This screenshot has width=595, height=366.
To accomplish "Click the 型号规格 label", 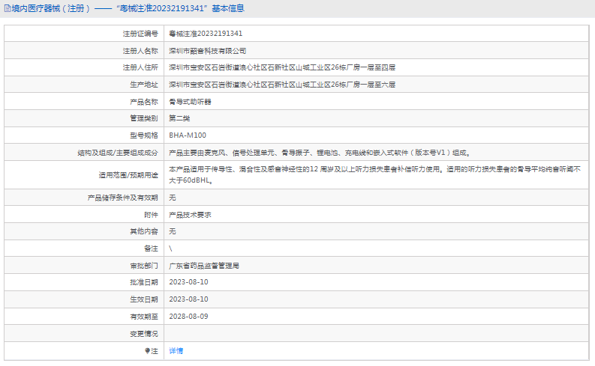I will tap(144, 135).
